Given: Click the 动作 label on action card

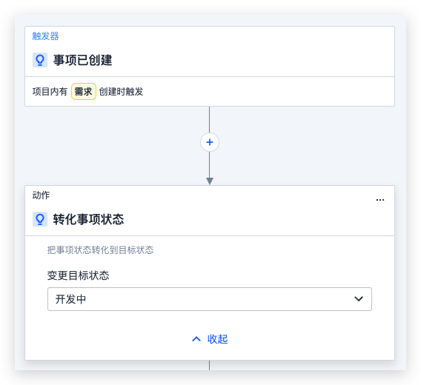Looking at the screenshot, I should [x=41, y=195].
